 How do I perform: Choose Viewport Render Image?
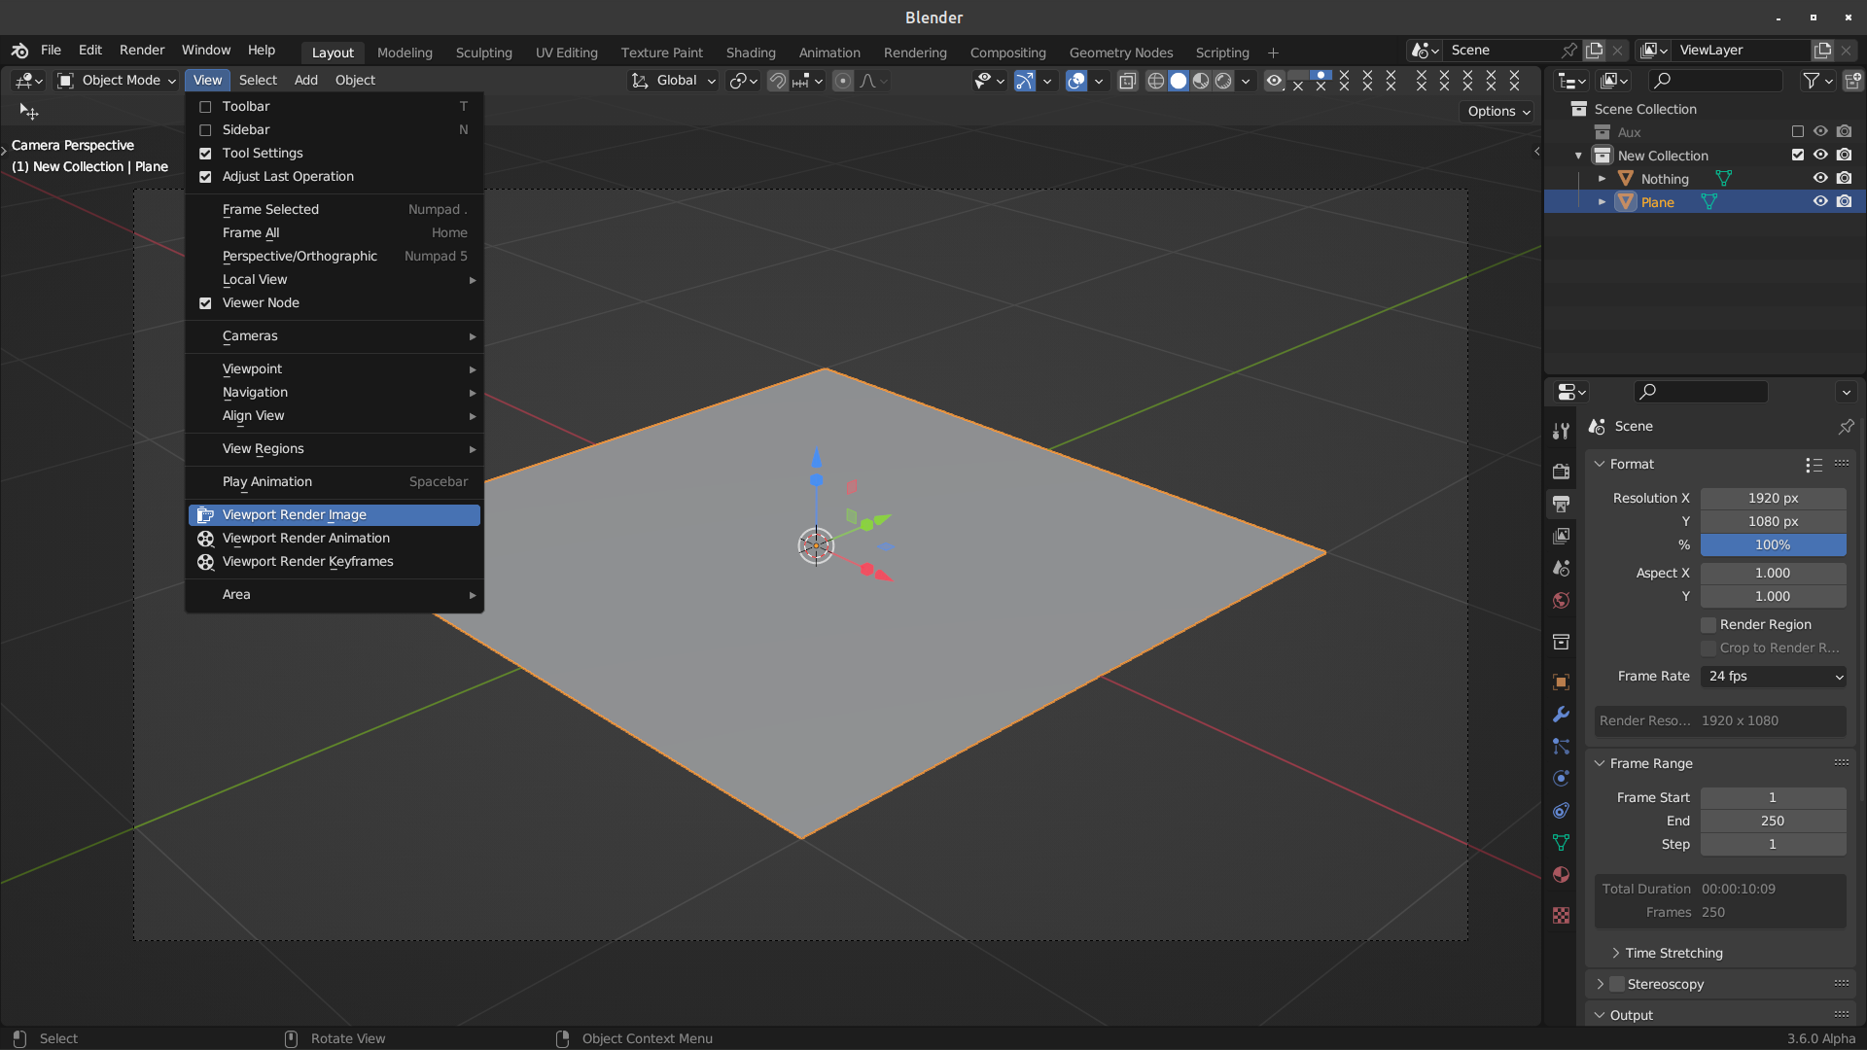335,515
